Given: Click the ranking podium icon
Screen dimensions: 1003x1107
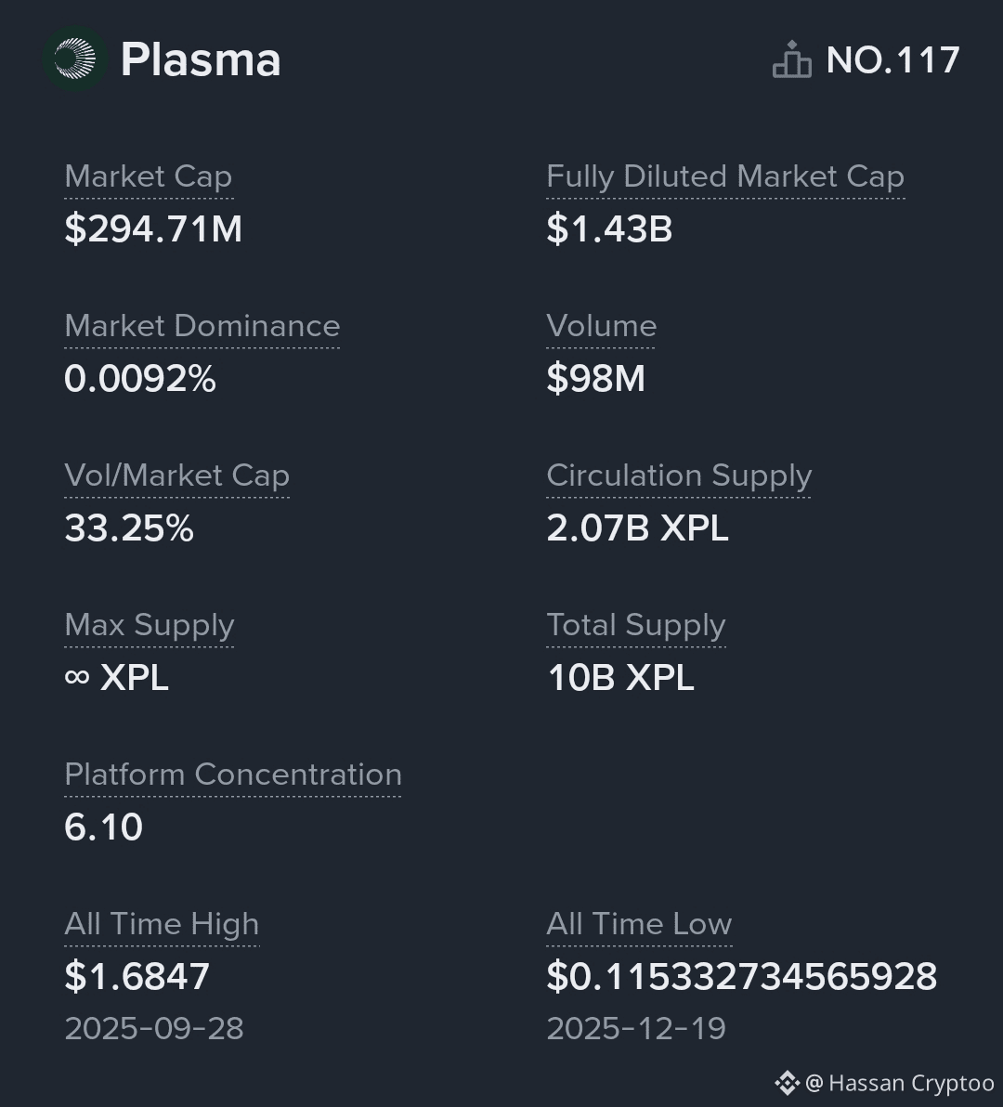Looking at the screenshot, I should 791,60.
